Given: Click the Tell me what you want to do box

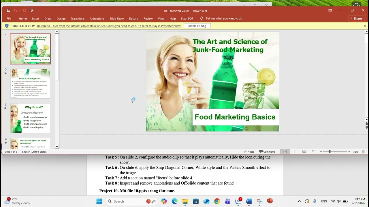Looking at the screenshot, I should click(x=224, y=18).
